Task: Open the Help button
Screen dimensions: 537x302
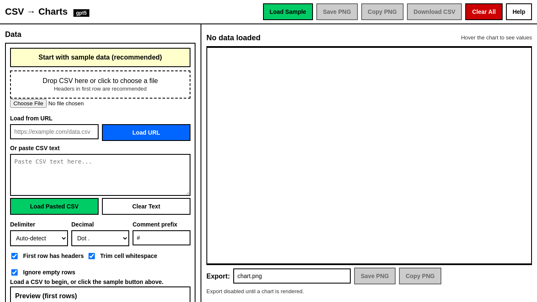Action: pos(519,12)
